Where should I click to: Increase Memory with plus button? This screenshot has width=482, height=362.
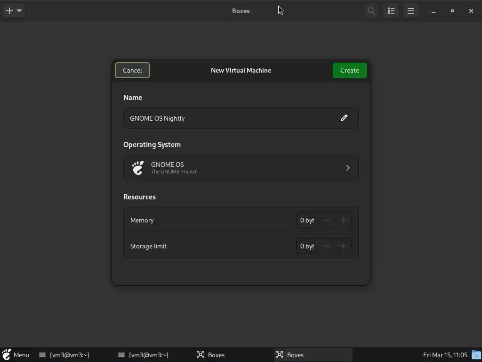click(x=343, y=220)
